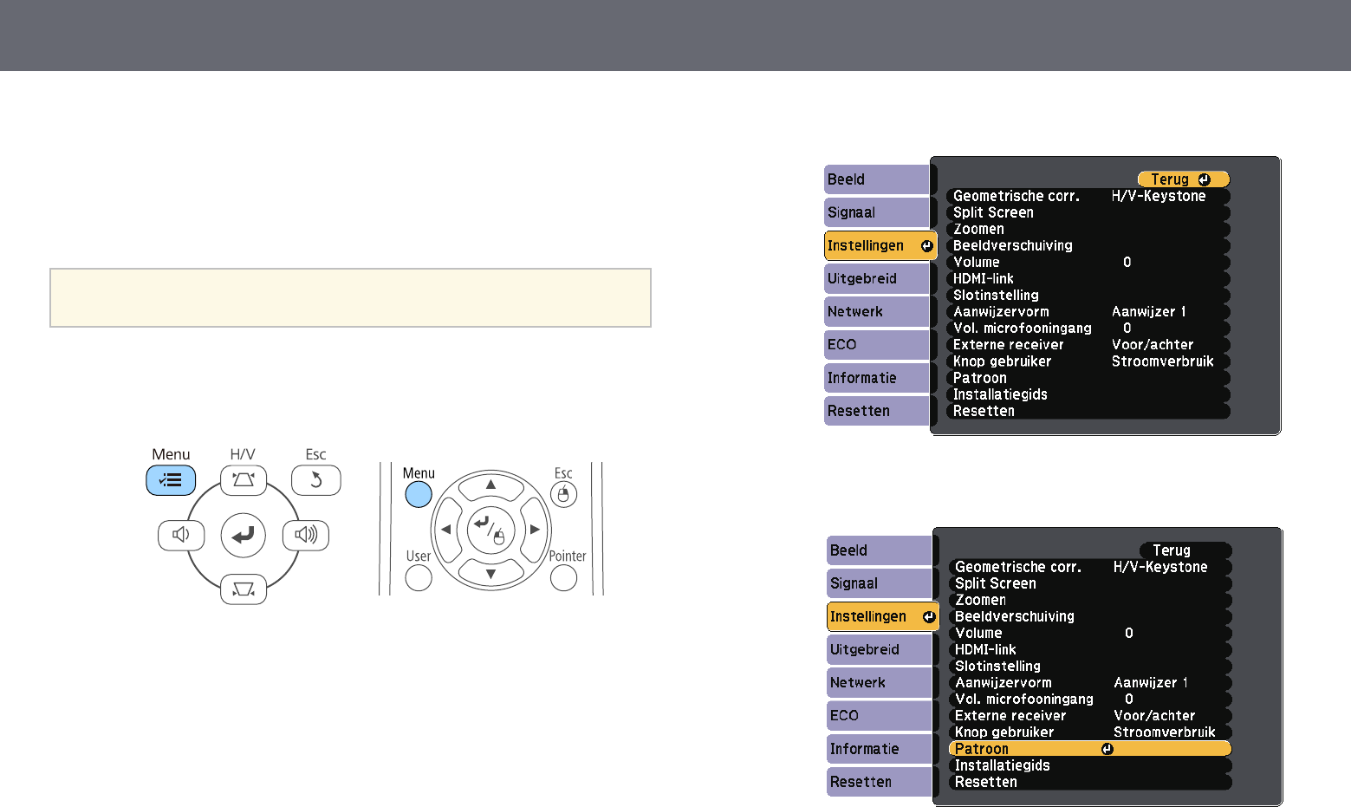Select Externe receiver in menu with Terug highlighted

[1088, 344]
